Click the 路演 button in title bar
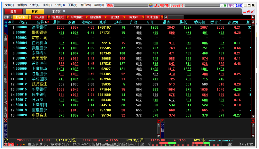 pos(239,5)
